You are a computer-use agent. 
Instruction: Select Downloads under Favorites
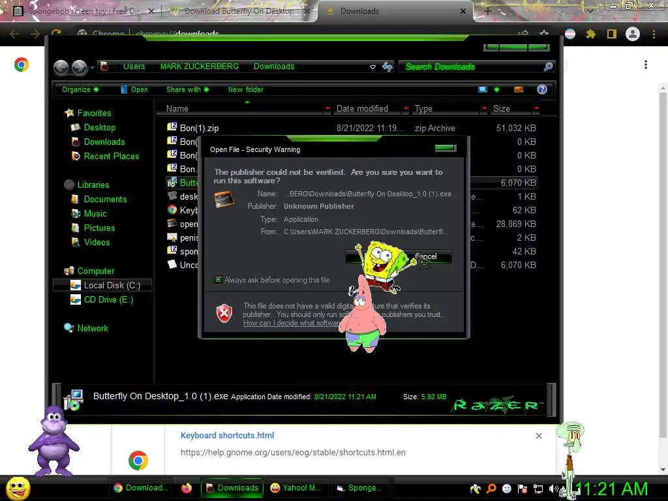104,142
